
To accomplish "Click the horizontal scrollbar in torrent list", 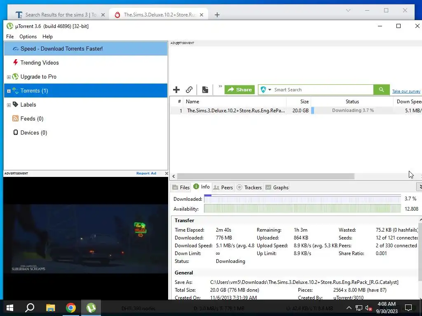I will click(x=266, y=176).
